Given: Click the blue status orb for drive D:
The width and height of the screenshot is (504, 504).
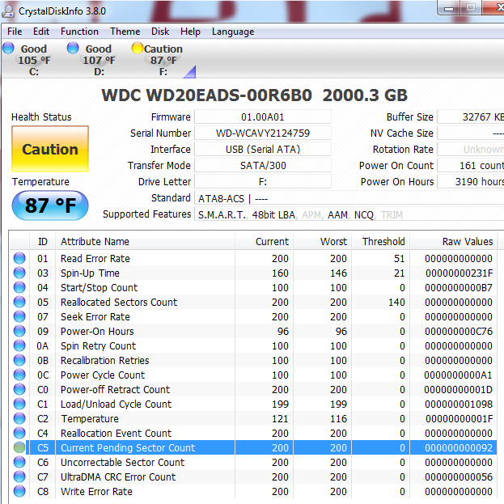Looking at the screenshot, I should tap(73, 48).
